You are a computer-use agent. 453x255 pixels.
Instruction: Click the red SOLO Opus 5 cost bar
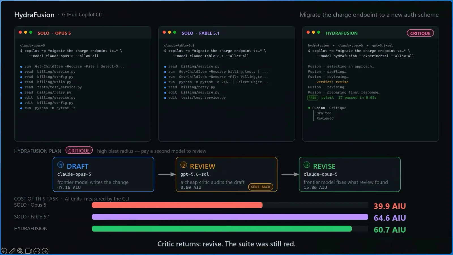[177, 205]
